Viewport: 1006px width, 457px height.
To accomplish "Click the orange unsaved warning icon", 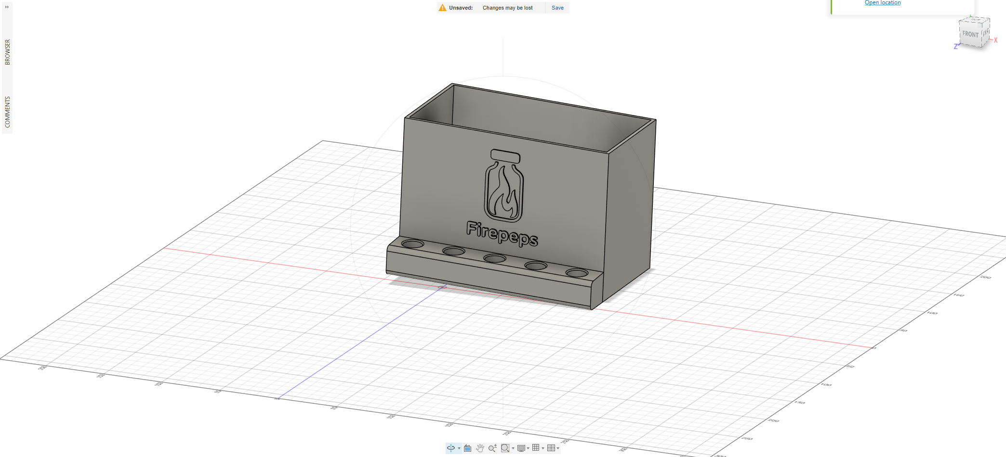I will point(442,8).
